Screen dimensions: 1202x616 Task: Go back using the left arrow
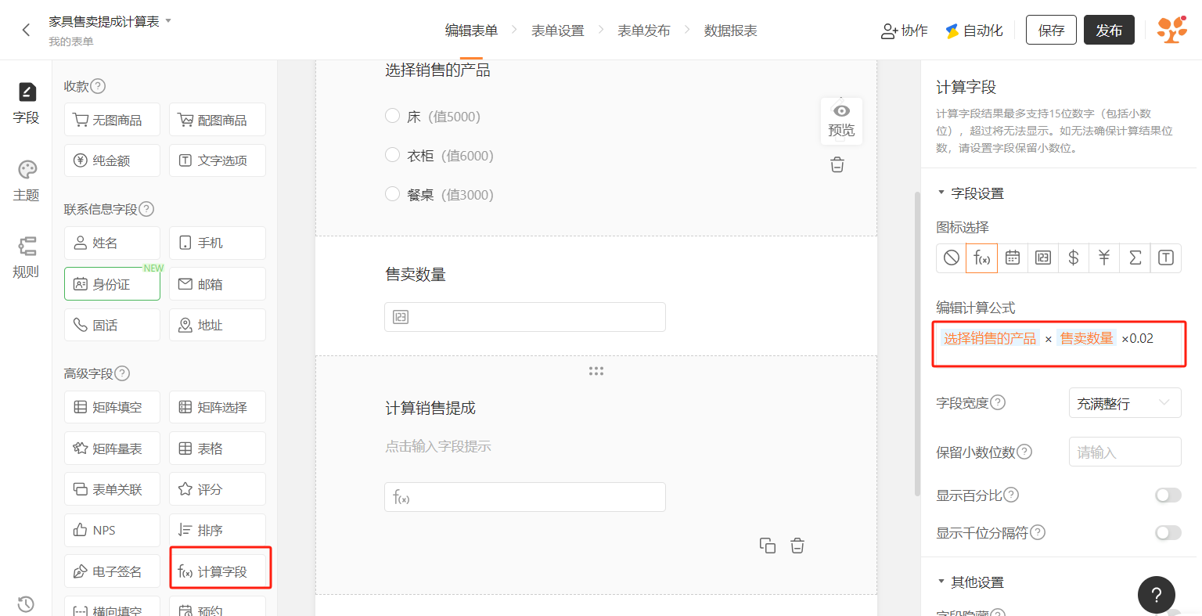pos(26,30)
